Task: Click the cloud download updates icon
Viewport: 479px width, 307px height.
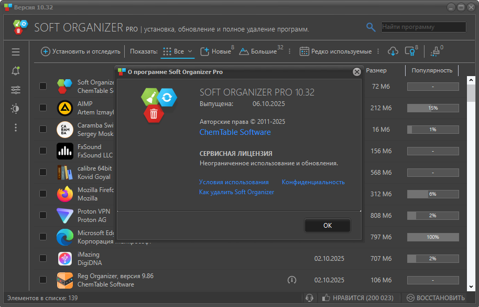Action: pos(393,51)
